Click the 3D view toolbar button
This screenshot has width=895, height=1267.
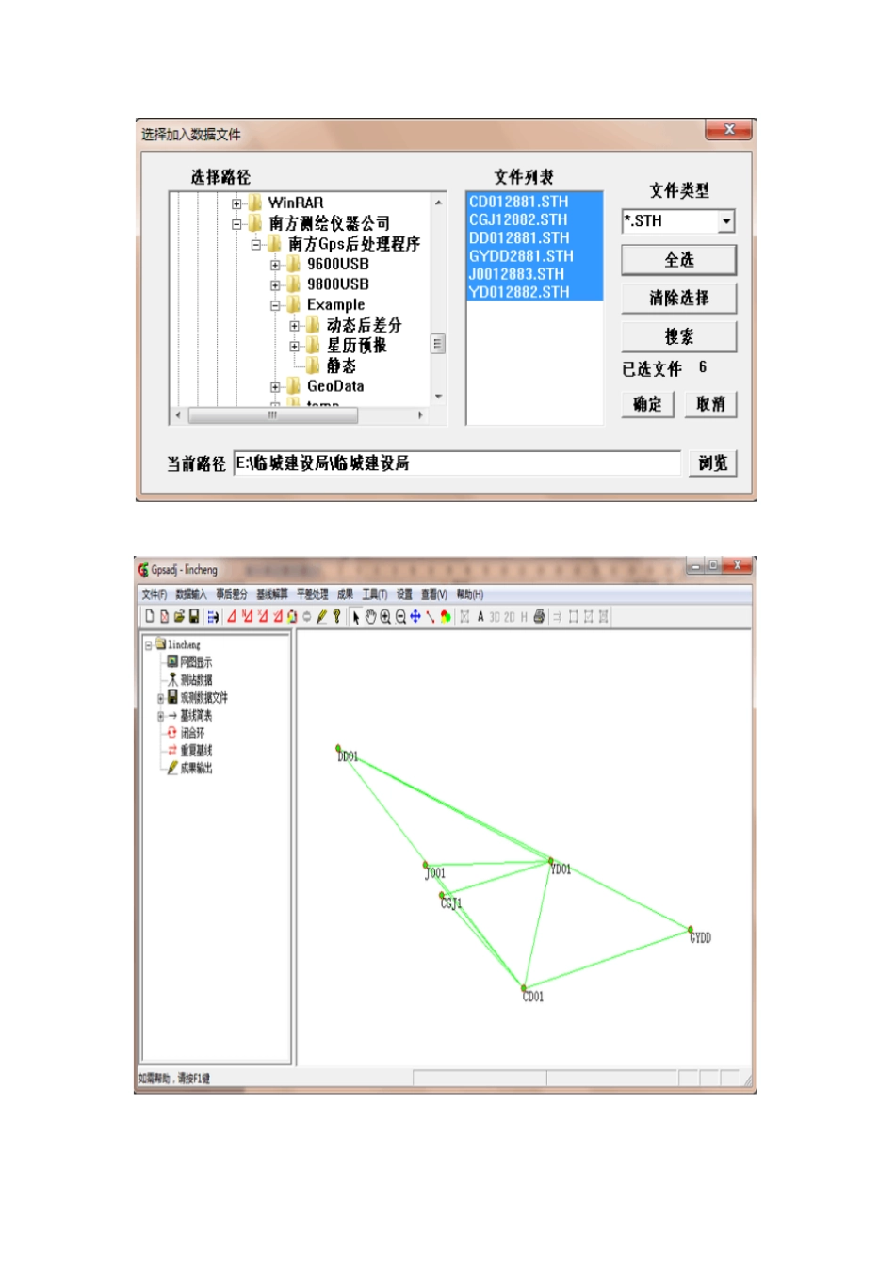click(495, 616)
